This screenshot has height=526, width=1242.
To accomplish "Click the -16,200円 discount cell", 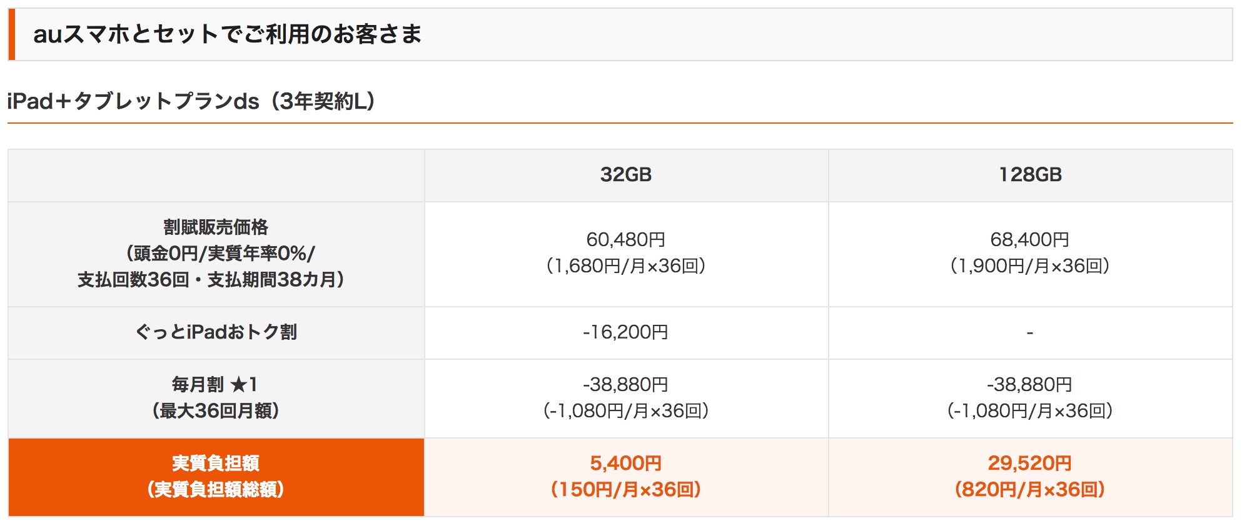I will pos(626,332).
